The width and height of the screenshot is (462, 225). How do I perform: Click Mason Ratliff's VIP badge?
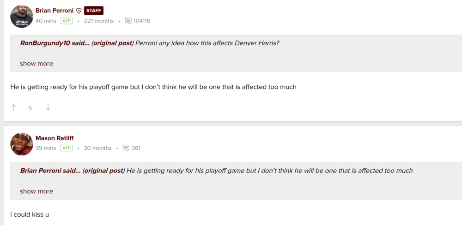(x=67, y=148)
